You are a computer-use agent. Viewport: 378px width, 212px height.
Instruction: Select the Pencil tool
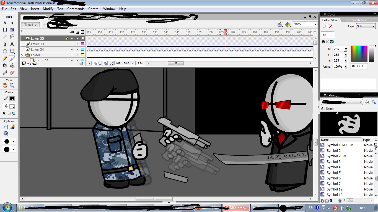click(x=5, y=59)
